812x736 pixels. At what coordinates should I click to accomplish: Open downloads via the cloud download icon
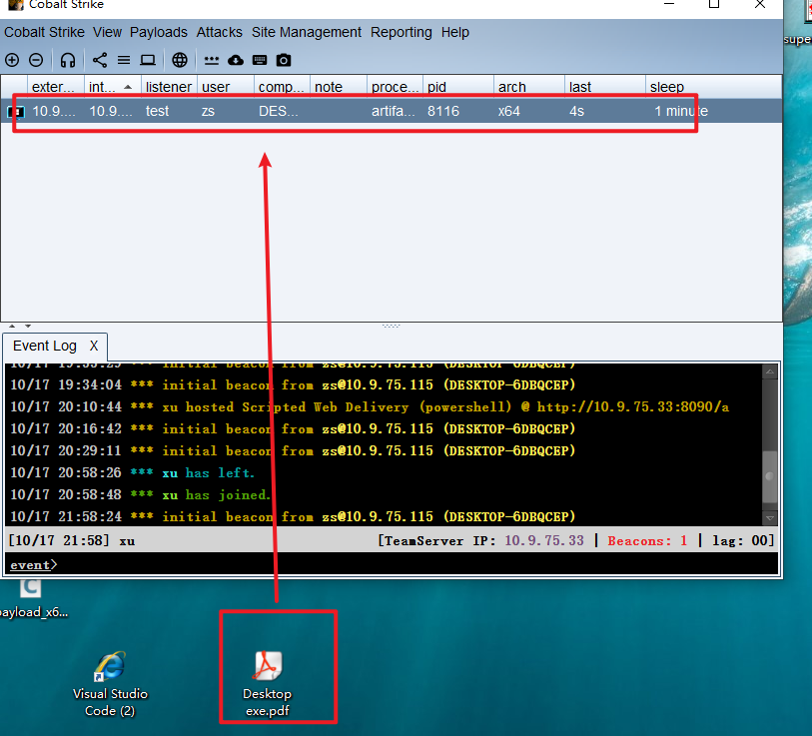pyautogui.click(x=236, y=60)
